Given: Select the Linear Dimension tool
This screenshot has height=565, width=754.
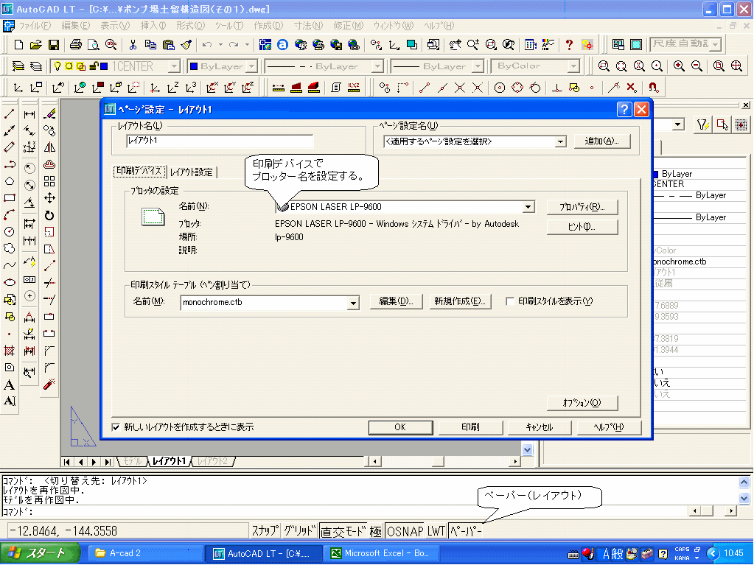Looking at the screenshot, I should click(29, 114).
